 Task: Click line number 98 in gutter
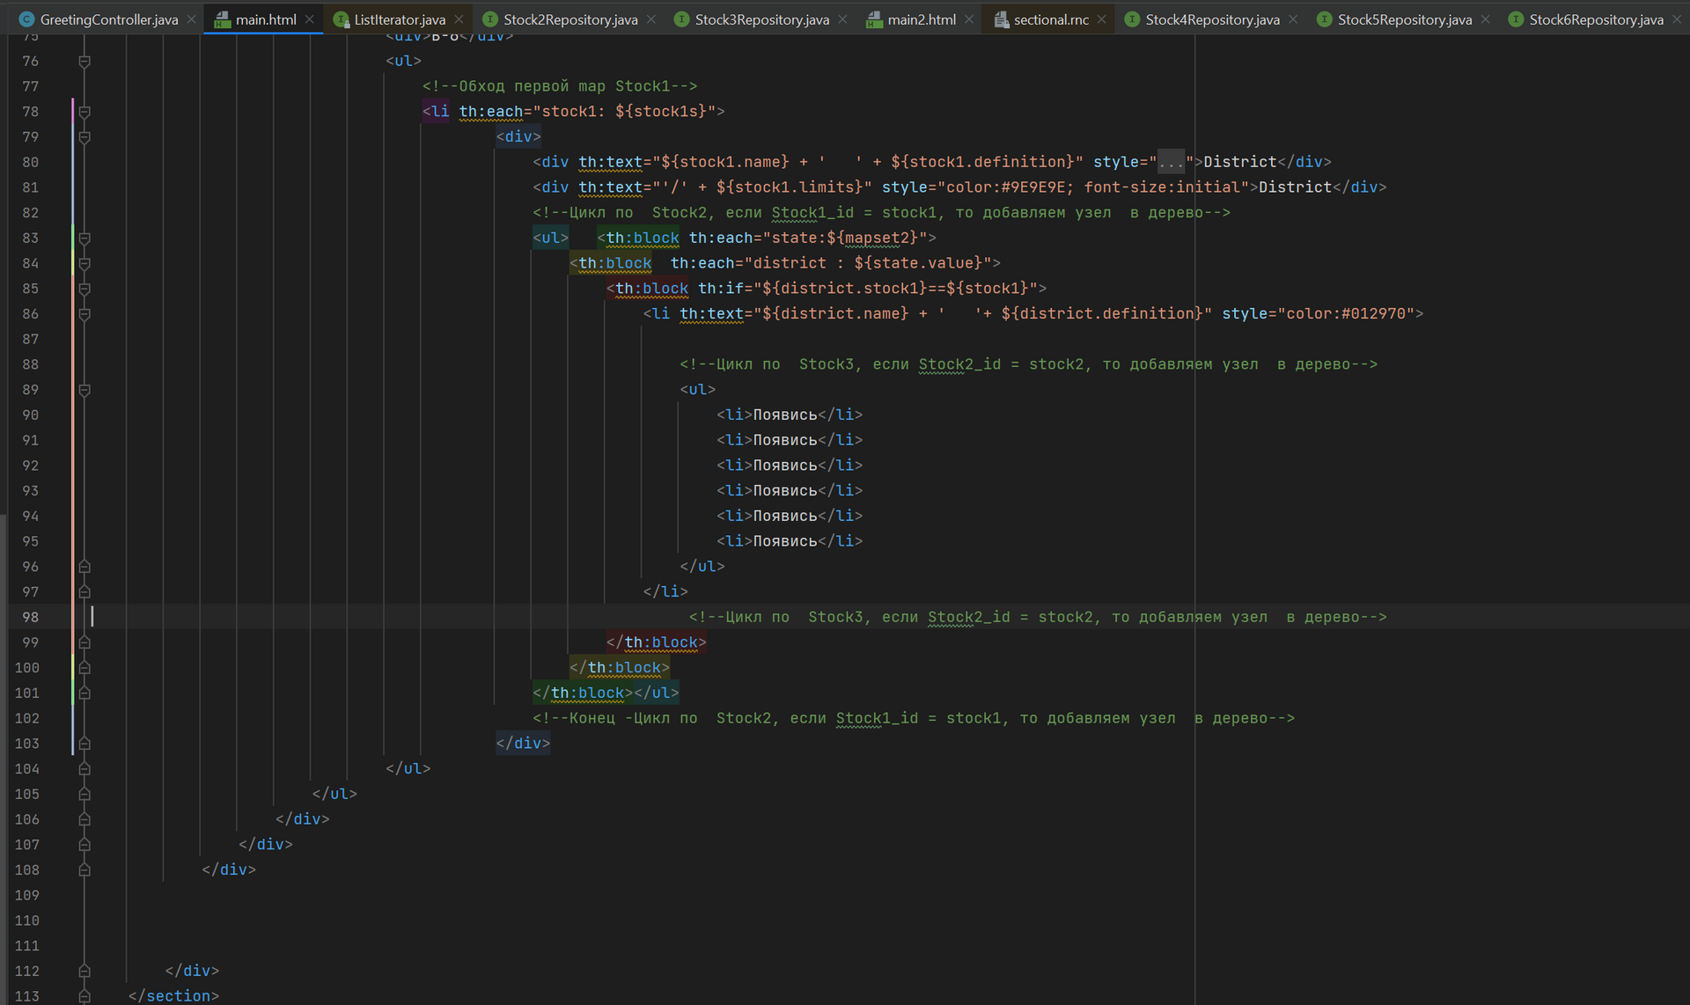pos(31,617)
